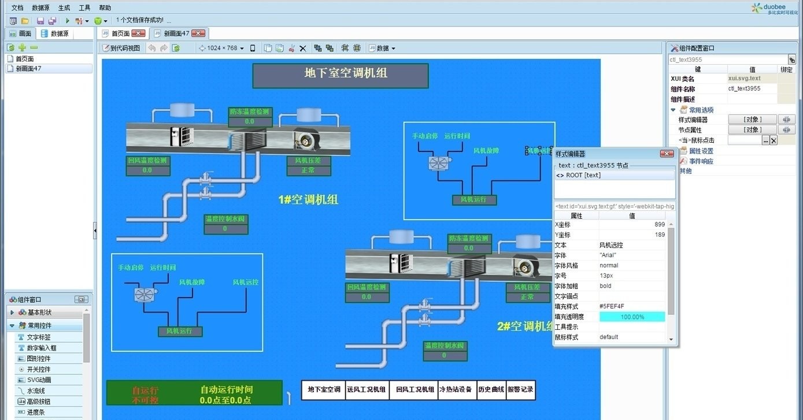This screenshot has height=420, width=803.
Task: Click the 填充透明度 100.00% slider bar
Action: point(632,317)
